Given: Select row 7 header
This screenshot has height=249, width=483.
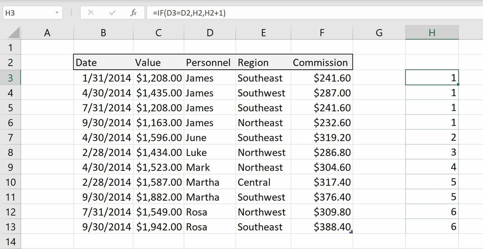Looking at the screenshot, I should (x=11, y=137).
